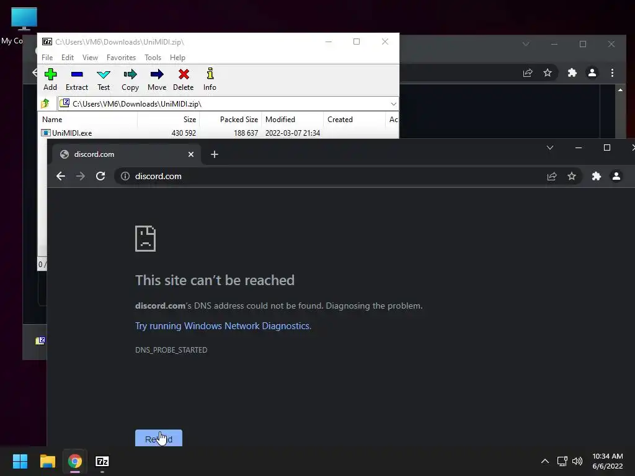
Task: Open Extensions in the front Chrome window
Action: (x=596, y=176)
